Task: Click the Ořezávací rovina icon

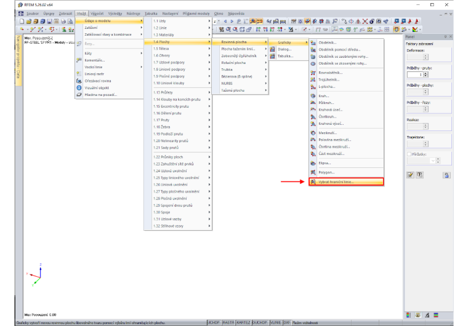Action: (x=79, y=81)
